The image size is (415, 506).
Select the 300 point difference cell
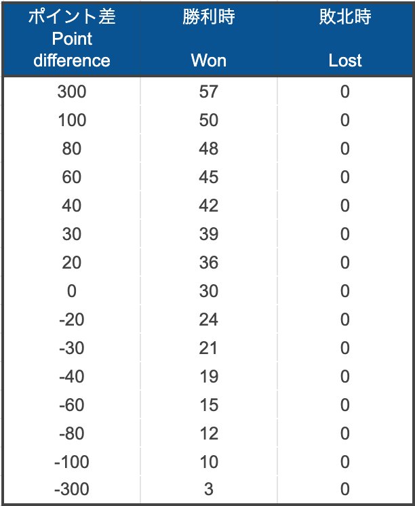coord(72,92)
